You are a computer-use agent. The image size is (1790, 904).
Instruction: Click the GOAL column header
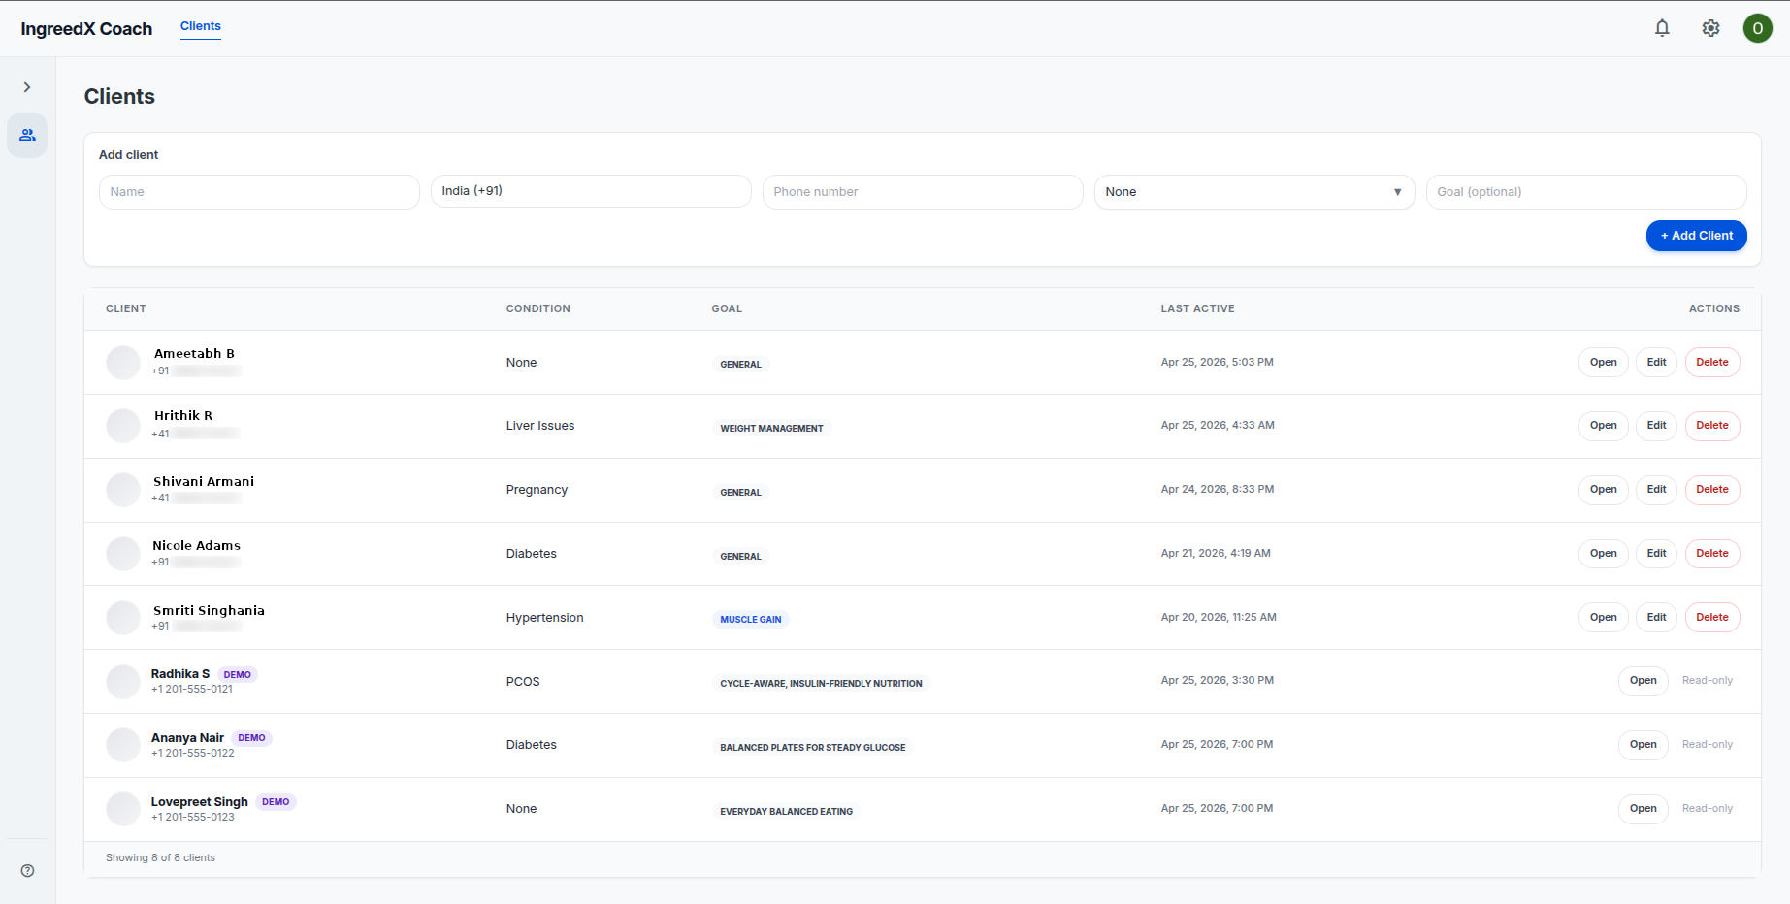click(727, 308)
